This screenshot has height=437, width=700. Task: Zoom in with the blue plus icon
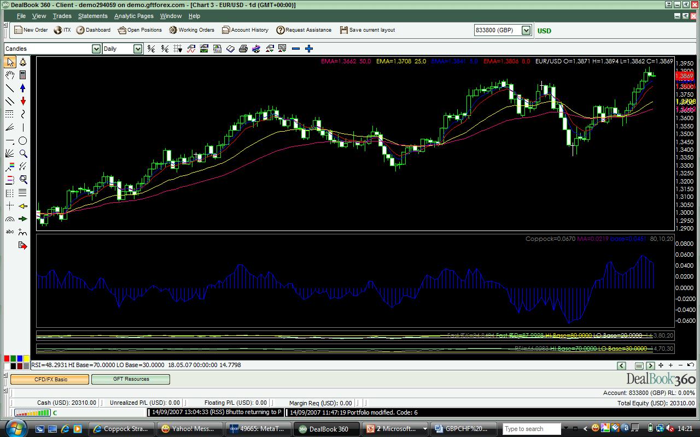coord(309,49)
